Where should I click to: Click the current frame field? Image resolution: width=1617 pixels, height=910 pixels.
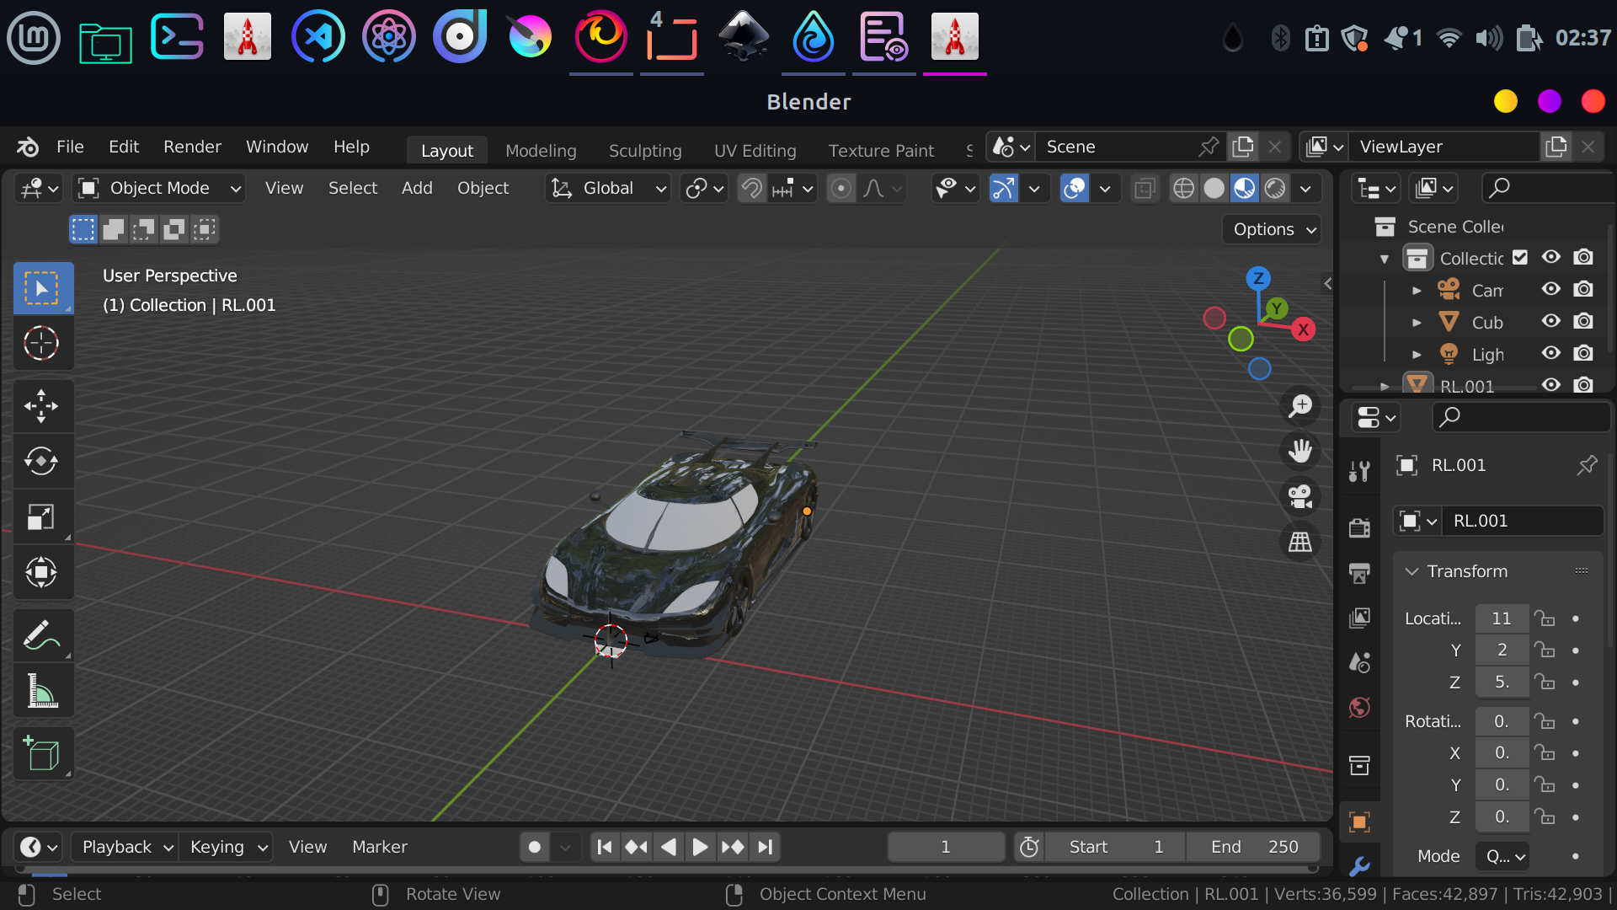[x=946, y=847]
